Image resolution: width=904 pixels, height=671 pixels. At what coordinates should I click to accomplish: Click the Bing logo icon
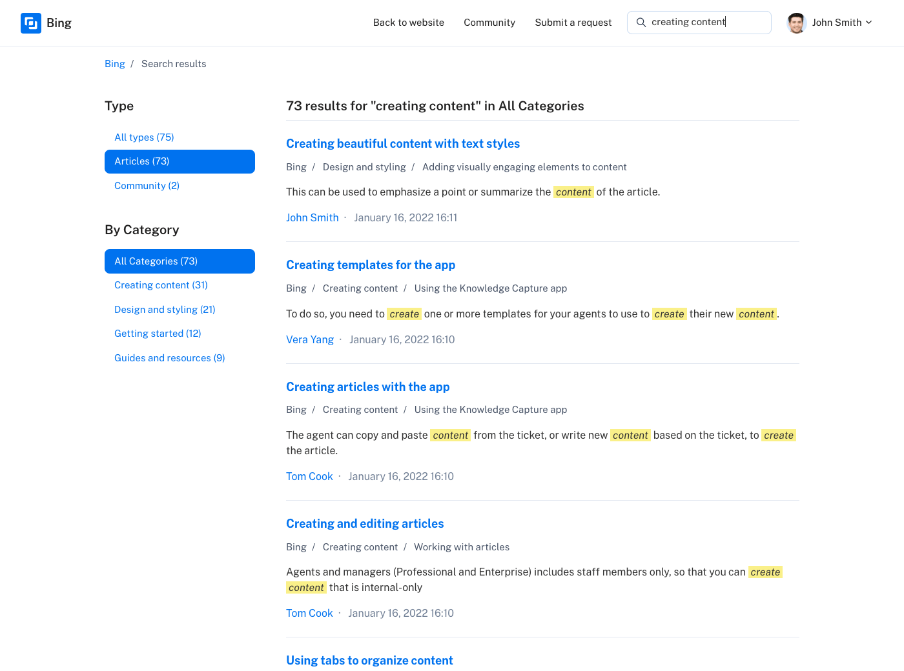(31, 23)
